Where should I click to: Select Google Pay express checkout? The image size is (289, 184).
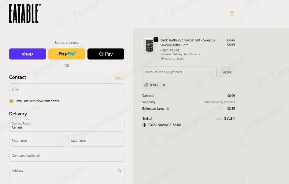coord(106,54)
